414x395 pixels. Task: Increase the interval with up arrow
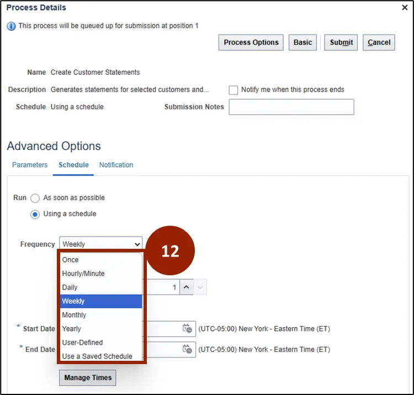[187, 287]
